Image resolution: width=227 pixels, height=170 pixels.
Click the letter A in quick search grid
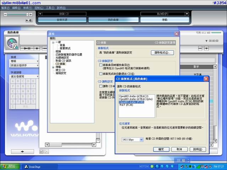coord(13,81)
